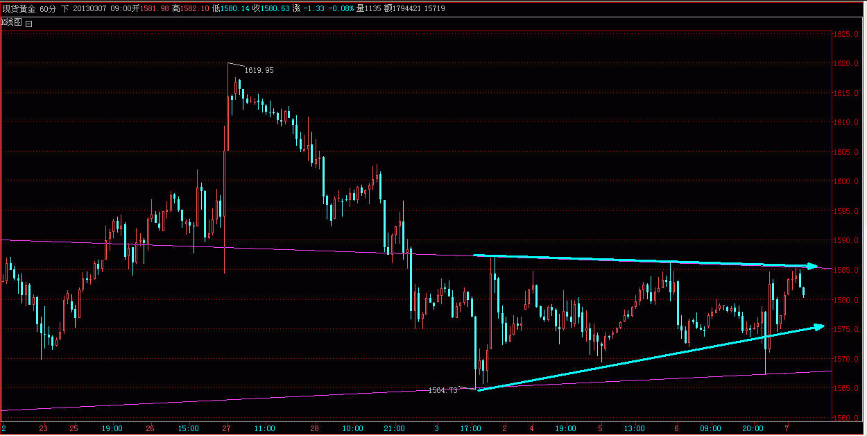
Task: Select the 现货黄金 instrument name
Action: [x=18, y=8]
